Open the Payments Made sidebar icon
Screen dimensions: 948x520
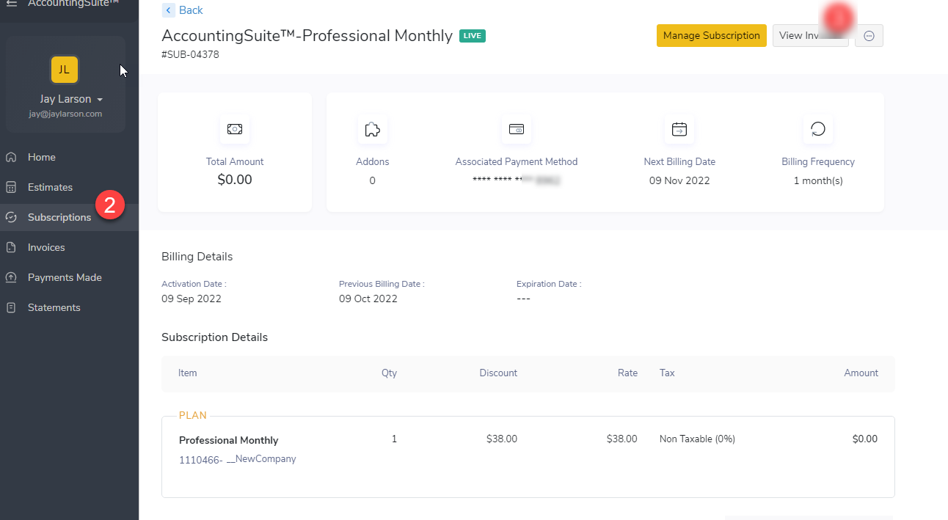tap(11, 277)
